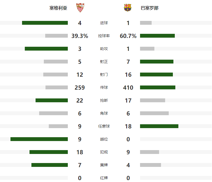Click Sevilla's green assists bar
The height and width of the screenshot is (182, 212).
pyautogui.click(x=46, y=49)
